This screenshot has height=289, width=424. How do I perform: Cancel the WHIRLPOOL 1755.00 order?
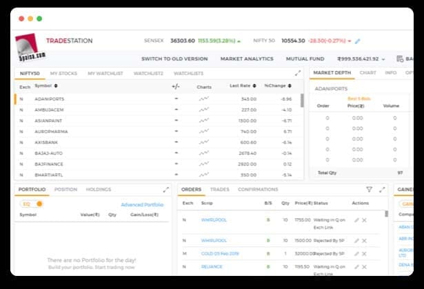coord(364,220)
